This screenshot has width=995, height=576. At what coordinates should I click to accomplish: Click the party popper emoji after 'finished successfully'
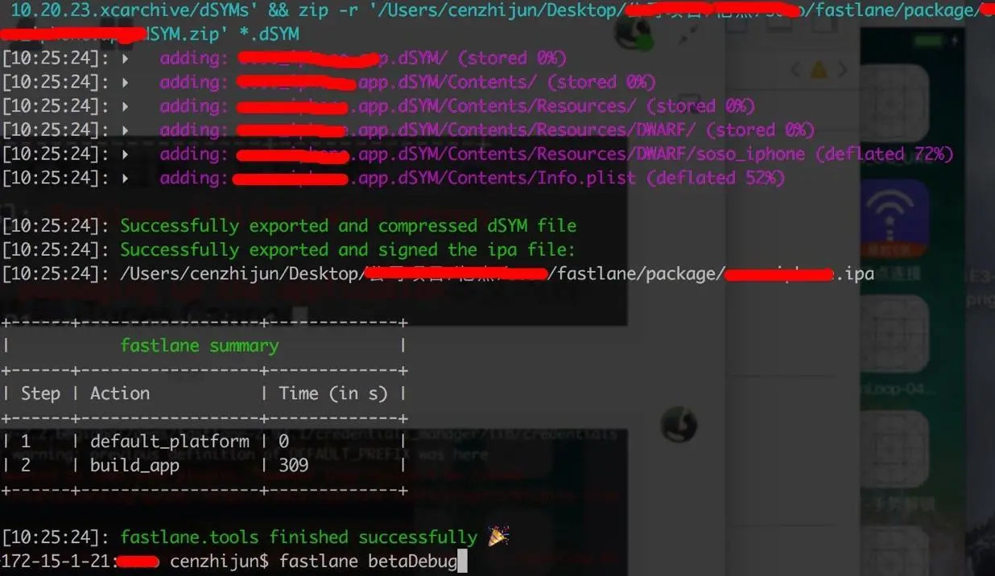click(498, 537)
